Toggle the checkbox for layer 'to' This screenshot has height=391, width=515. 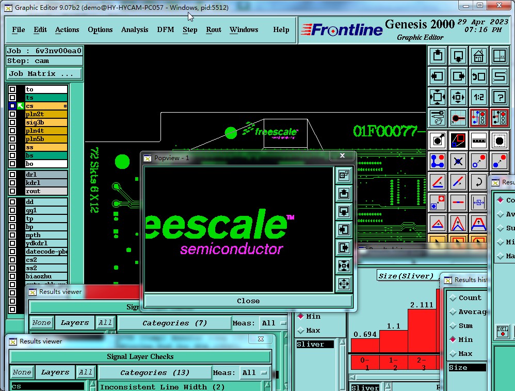tap(12, 89)
